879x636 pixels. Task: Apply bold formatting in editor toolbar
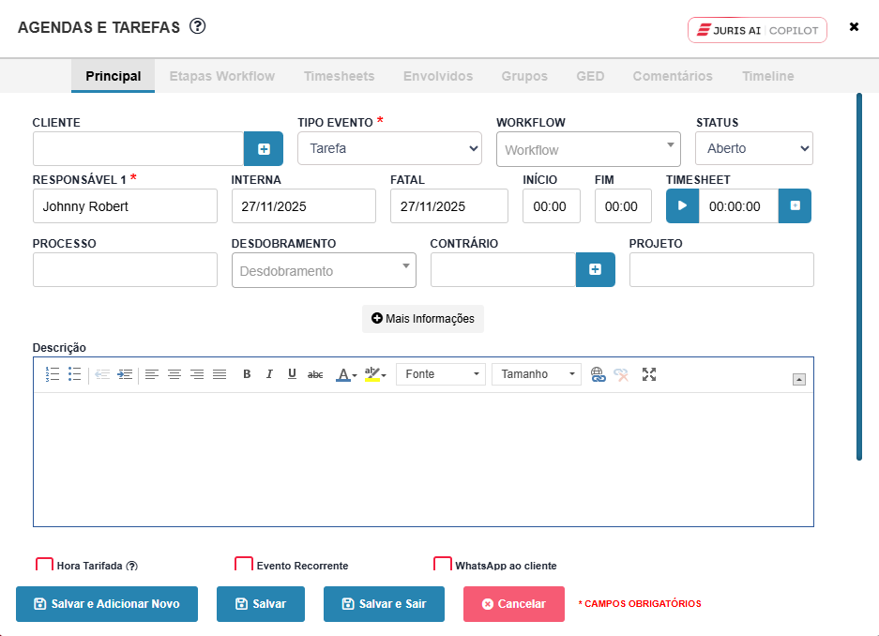(x=247, y=374)
